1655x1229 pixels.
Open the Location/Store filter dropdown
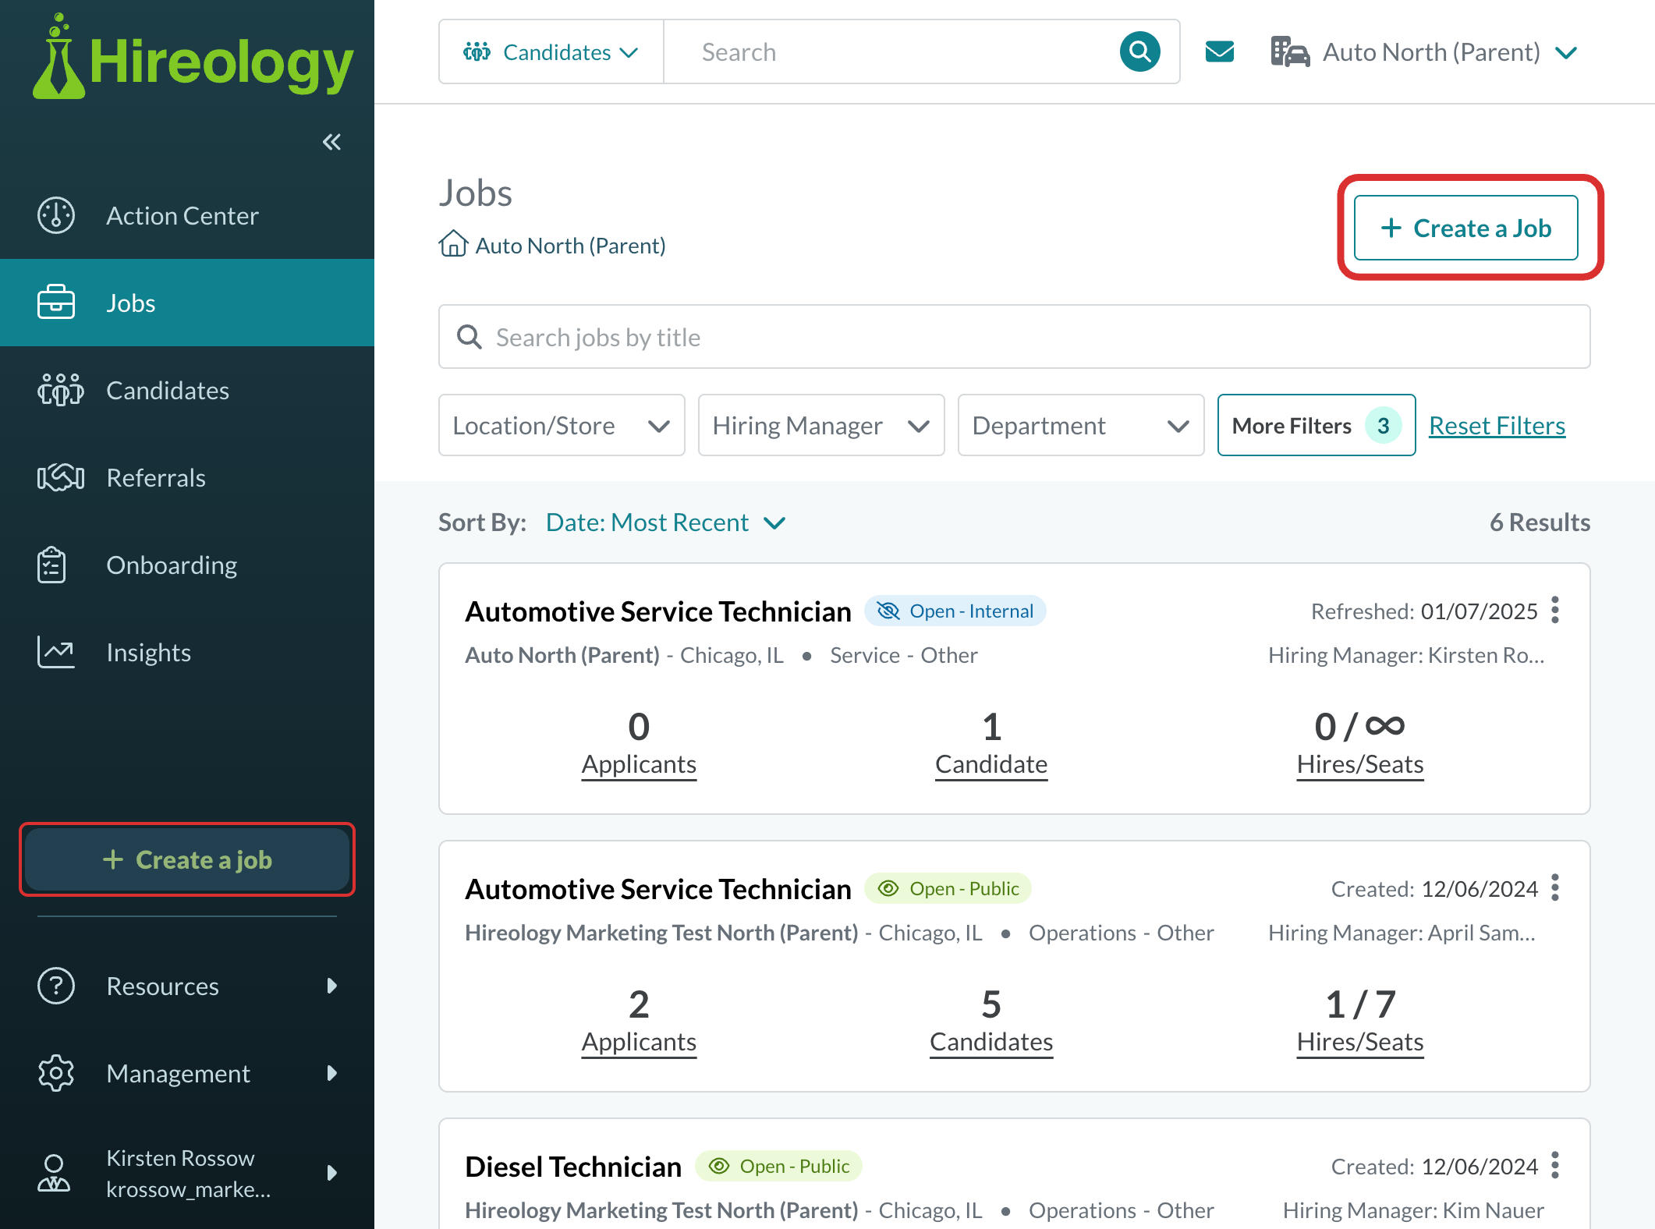point(562,425)
